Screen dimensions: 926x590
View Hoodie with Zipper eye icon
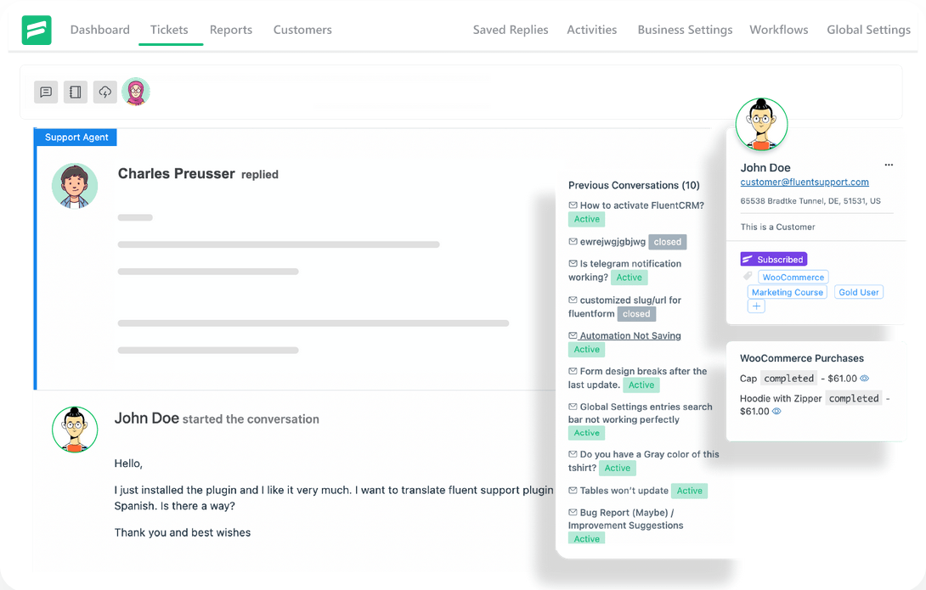(776, 412)
